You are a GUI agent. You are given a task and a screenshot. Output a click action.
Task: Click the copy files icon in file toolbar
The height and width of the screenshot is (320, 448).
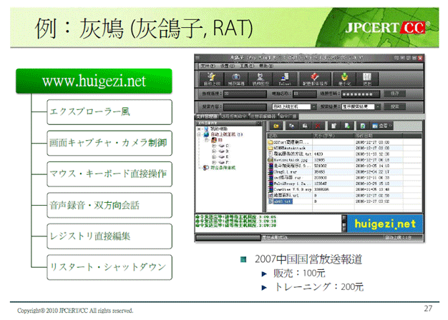coord(292,126)
